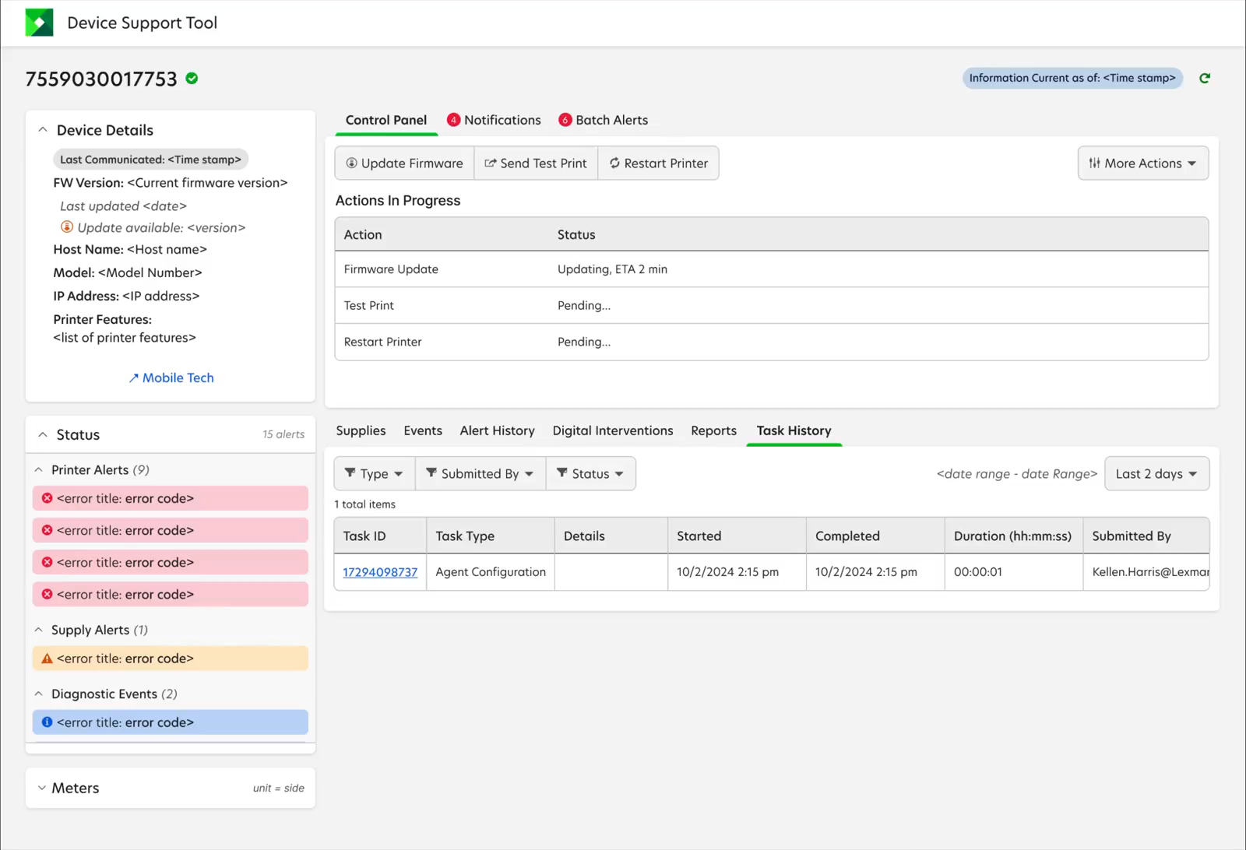
Task: Collapse the Device Details panel
Action: click(43, 130)
